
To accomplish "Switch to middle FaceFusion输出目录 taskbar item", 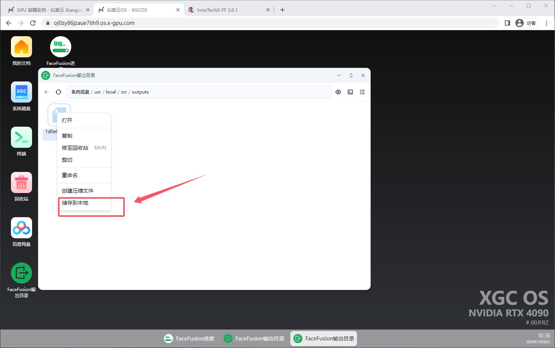I will pos(254,339).
